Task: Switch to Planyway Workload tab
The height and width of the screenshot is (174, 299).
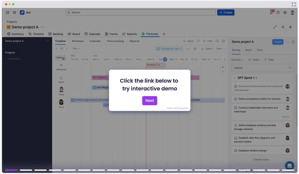Action: [x=78, y=41]
